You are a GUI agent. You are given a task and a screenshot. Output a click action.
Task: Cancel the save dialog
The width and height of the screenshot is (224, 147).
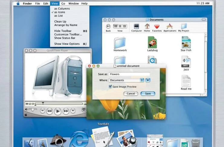[x=131, y=93]
